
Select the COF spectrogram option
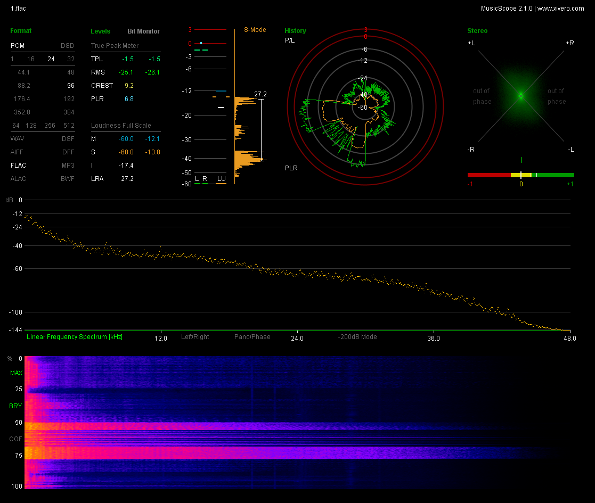click(16, 439)
